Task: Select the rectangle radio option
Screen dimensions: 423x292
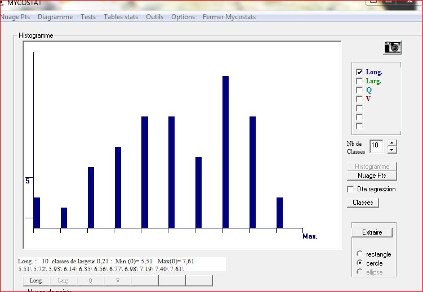Action: 360,254
